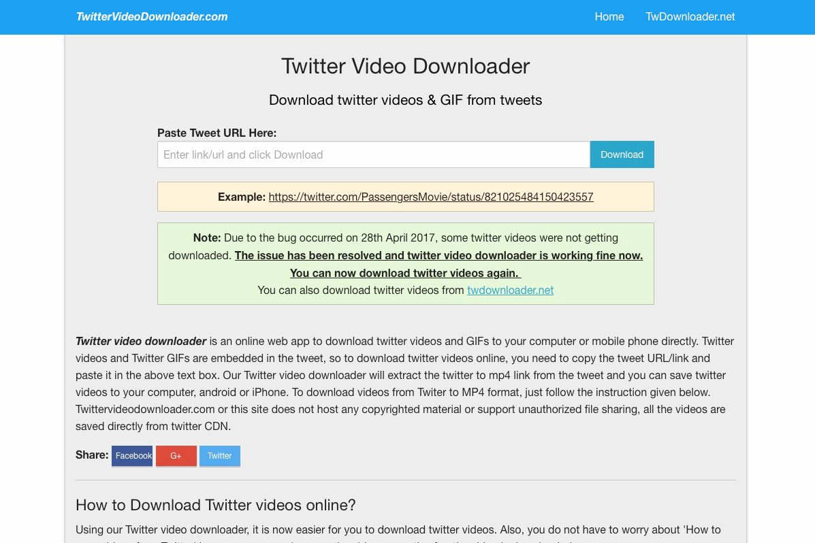The image size is (815, 543).
Task: Click the "Share:" label
Action: pos(92,455)
